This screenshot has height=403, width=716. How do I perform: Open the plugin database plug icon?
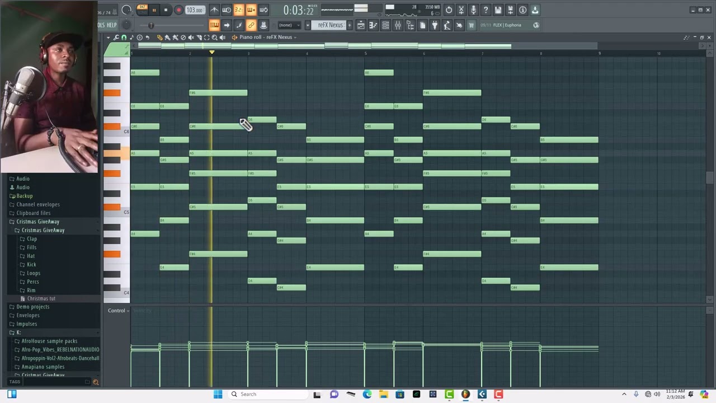point(435,25)
